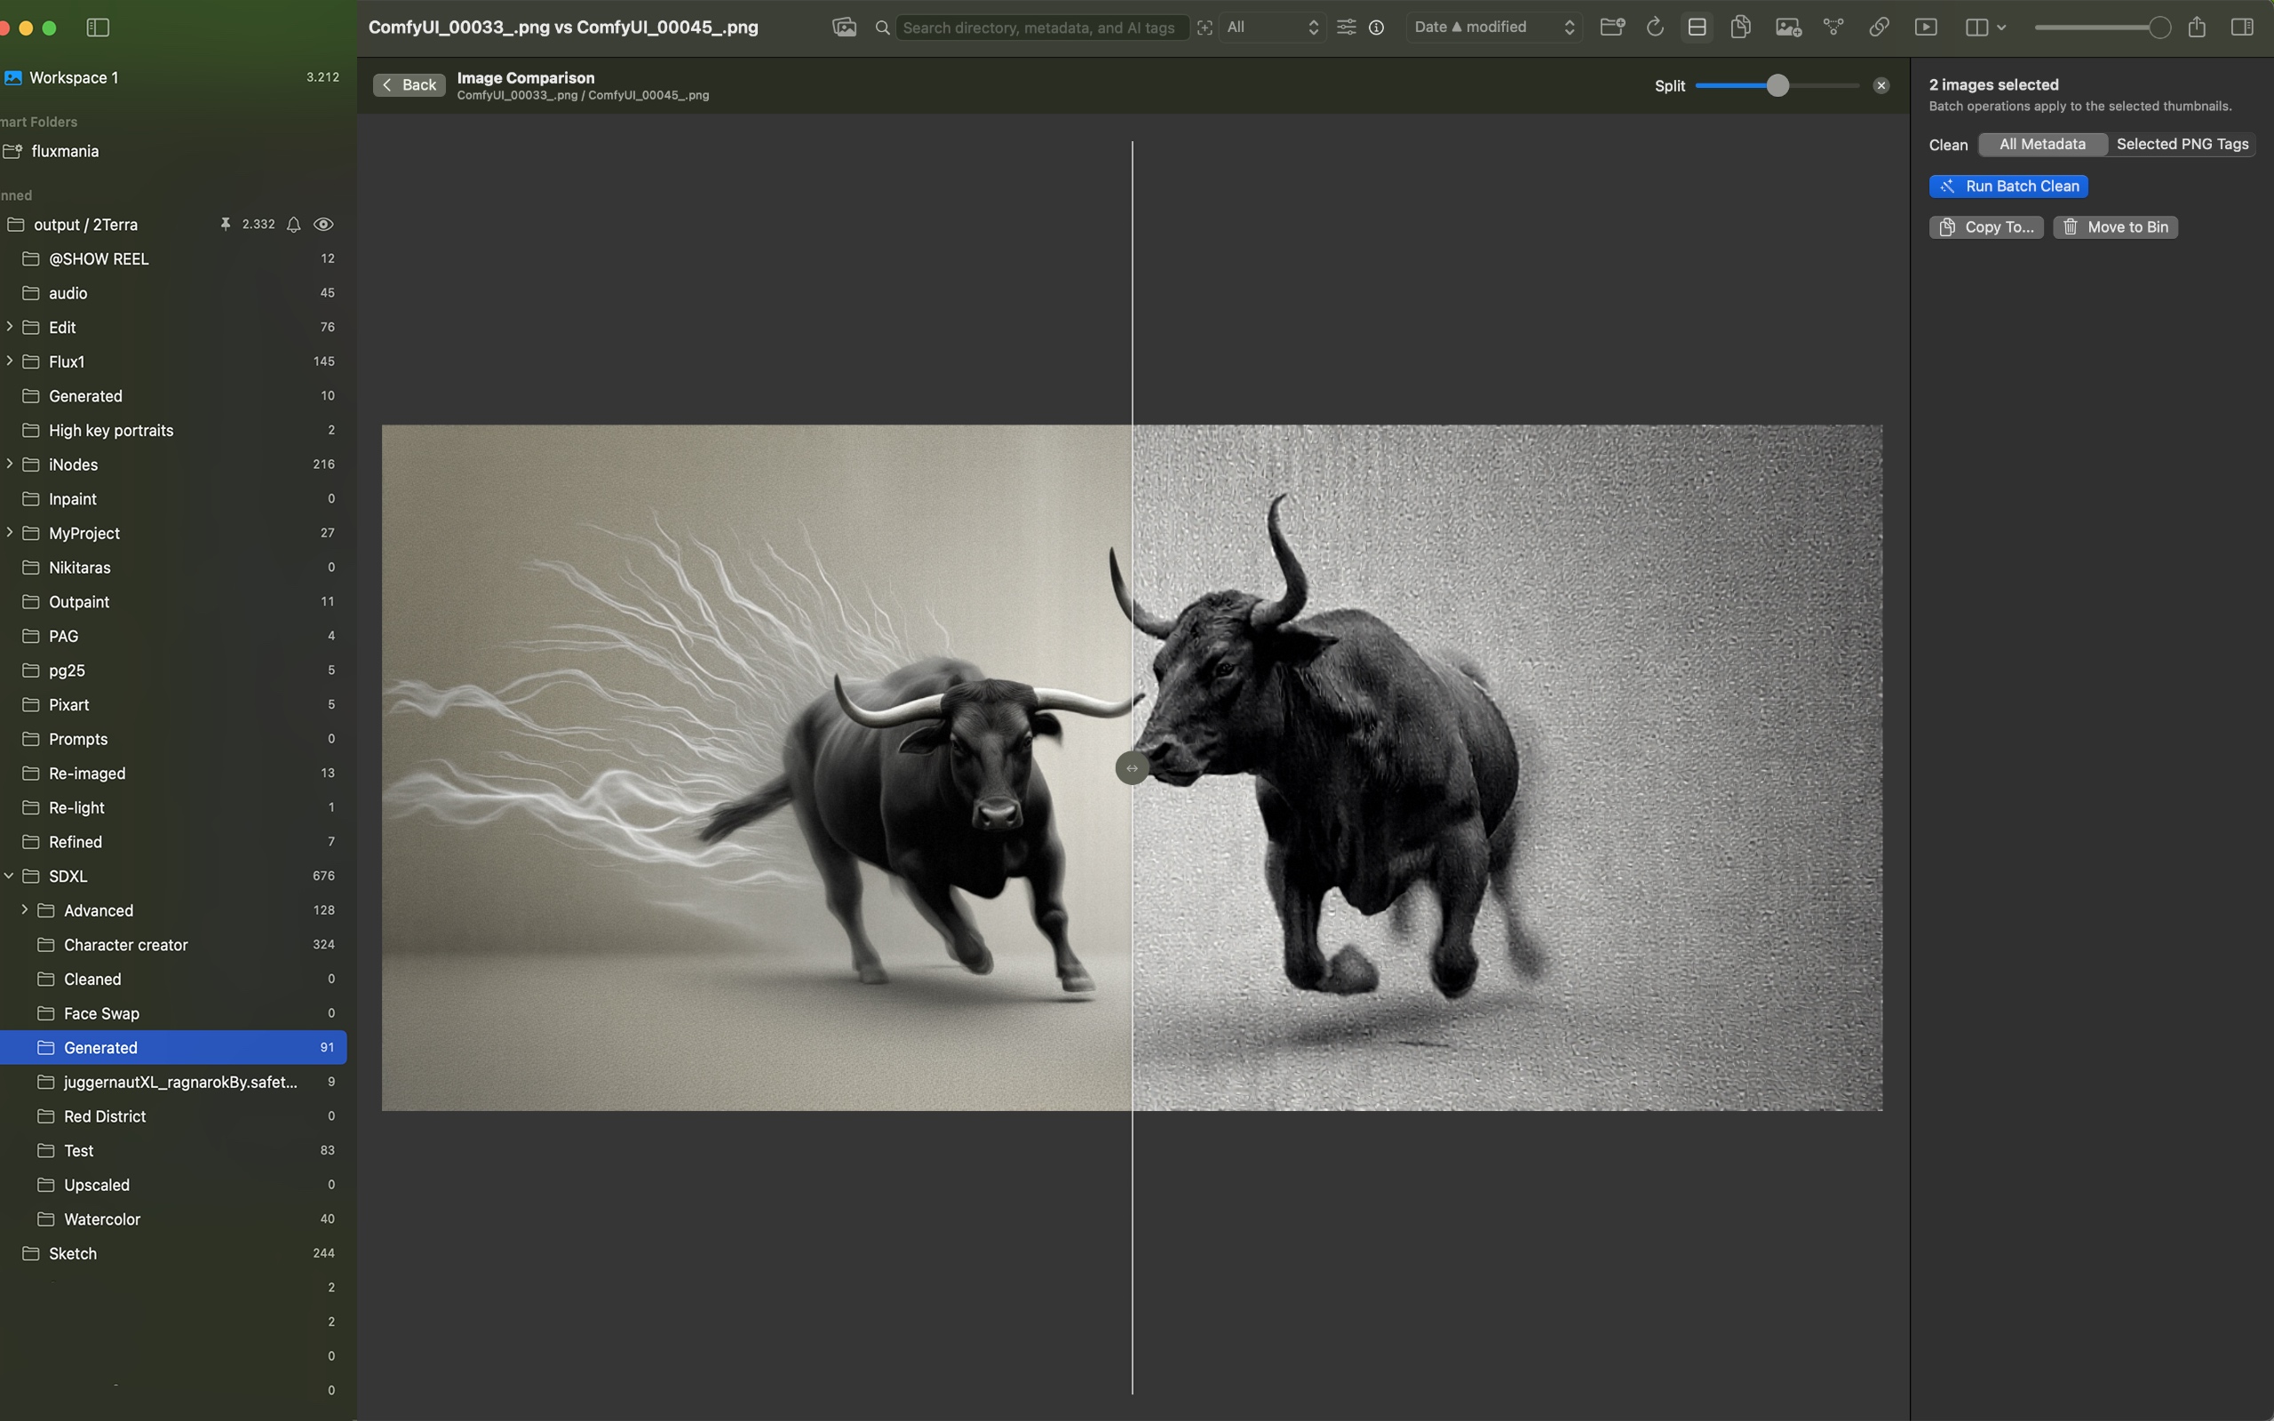Image resolution: width=2274 pixels, height=1421 pixels.
Task: Select the Upscaled folder
Action: click(174, 1185)
